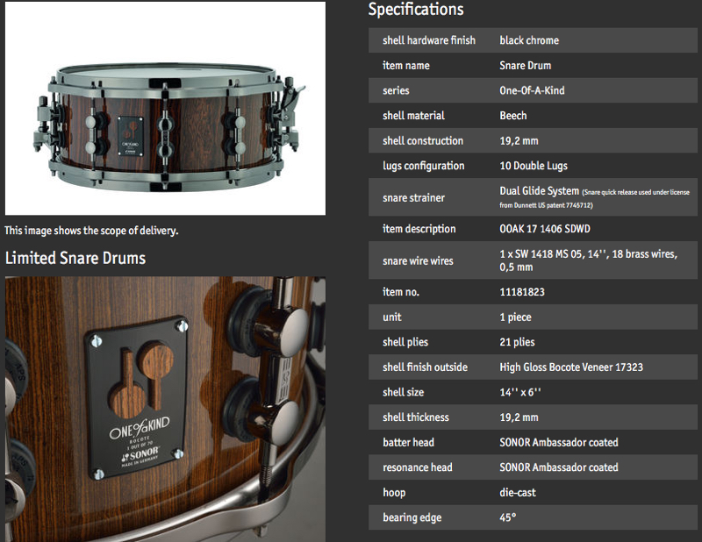Viewport: 702px width, 542px height.
Task: Select the 14'' x 6'' shell size value
Action: tap(520, 392)
